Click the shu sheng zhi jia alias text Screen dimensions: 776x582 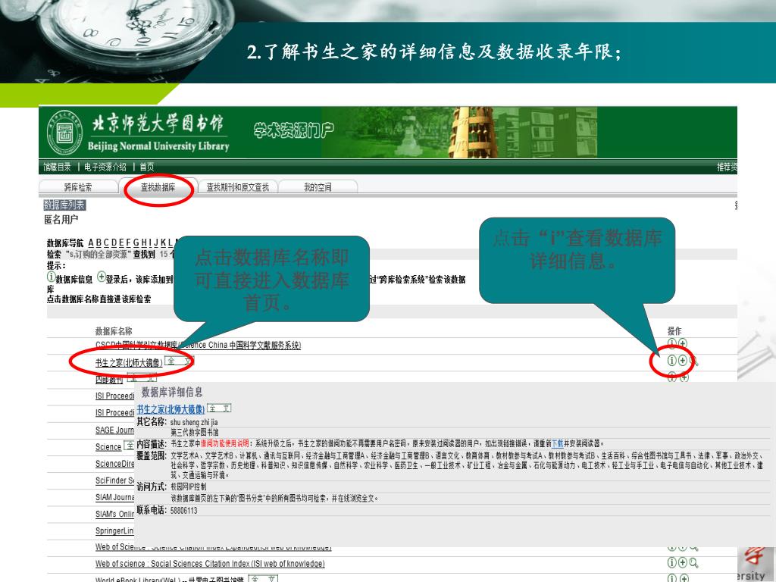(194, 422)
